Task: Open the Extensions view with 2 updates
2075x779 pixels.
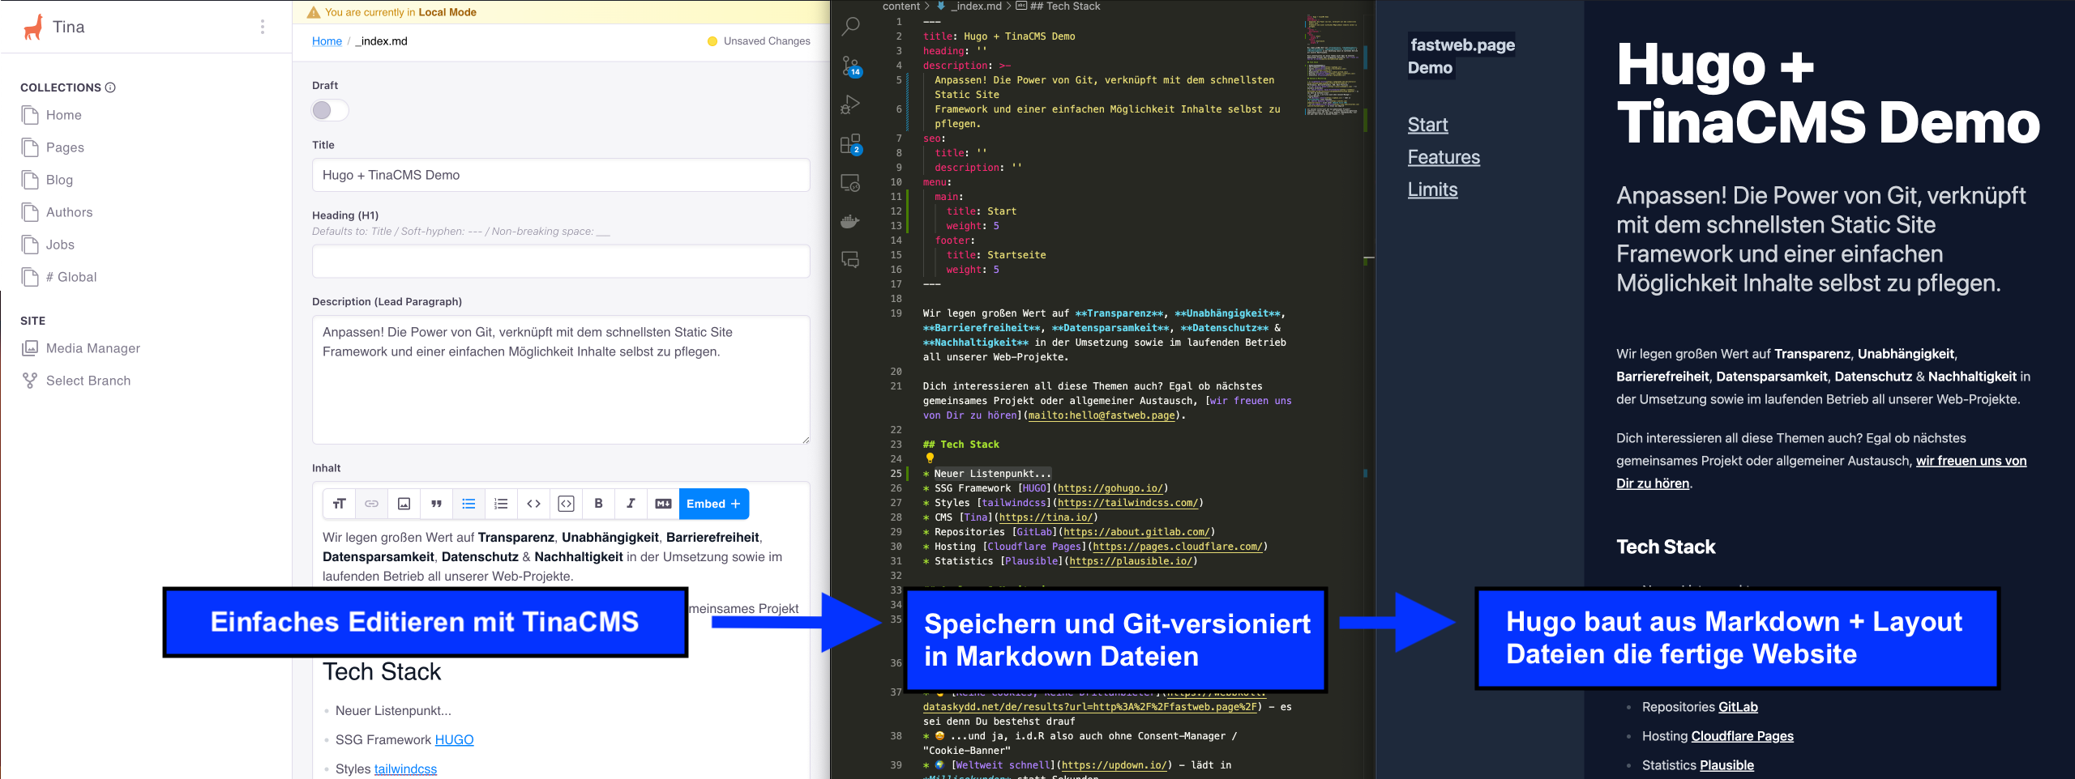Action: (x=850, y=146)
